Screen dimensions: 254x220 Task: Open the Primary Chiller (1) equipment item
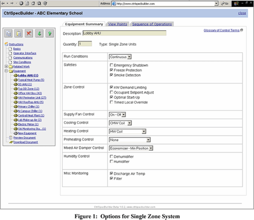coord(30,107)
